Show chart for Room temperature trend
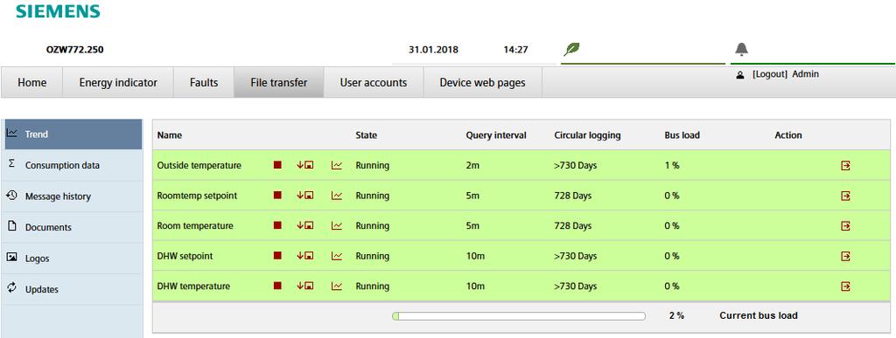 [x=337, y=225]
